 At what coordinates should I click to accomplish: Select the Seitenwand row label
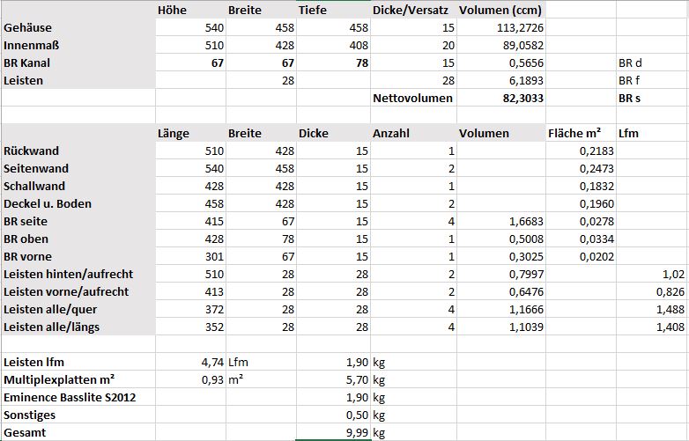(x=78, y=168)
